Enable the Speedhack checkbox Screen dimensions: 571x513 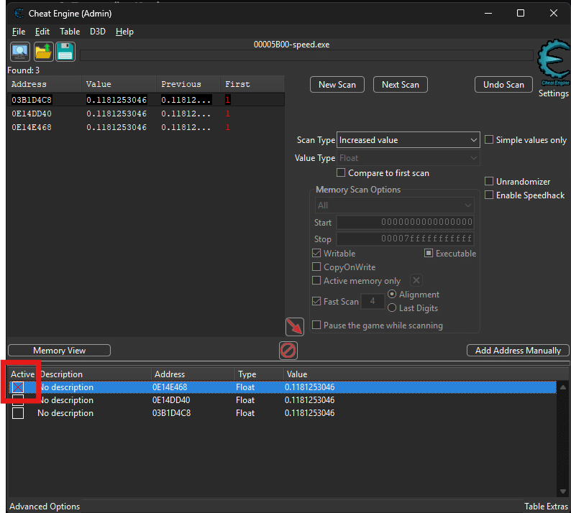[490, 195]
